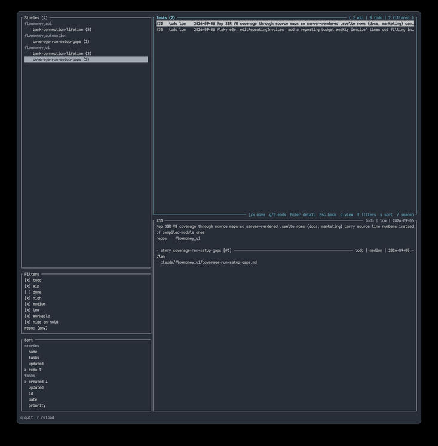This screenshot has height=446, width=438.
Task: Sort stories by tasks
Action: pos(34,358)
